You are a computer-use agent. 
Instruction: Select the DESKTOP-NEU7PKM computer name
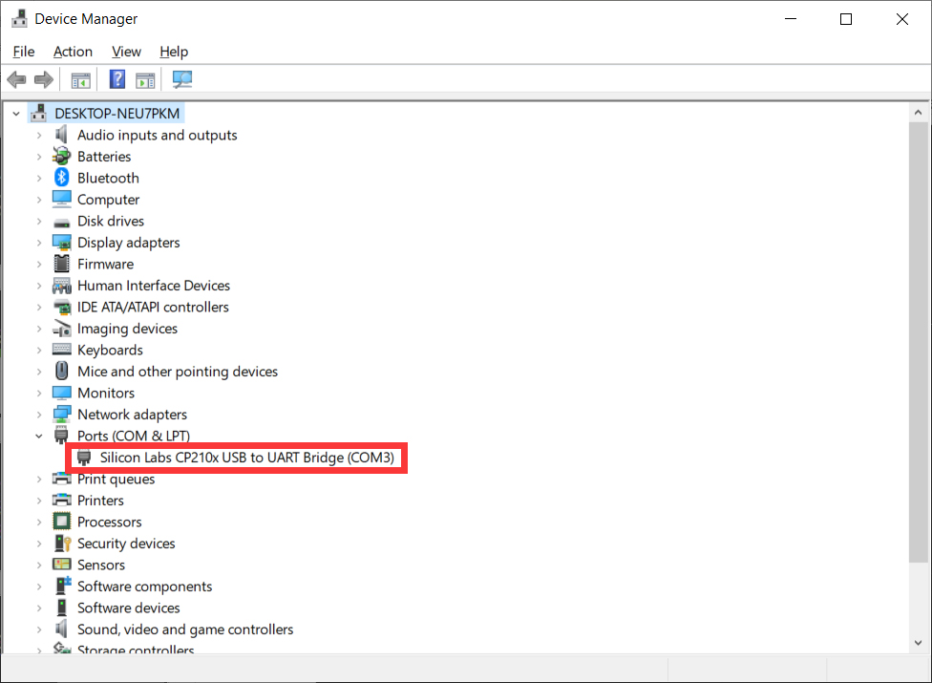pyautogui.click(x=117, y=113)
